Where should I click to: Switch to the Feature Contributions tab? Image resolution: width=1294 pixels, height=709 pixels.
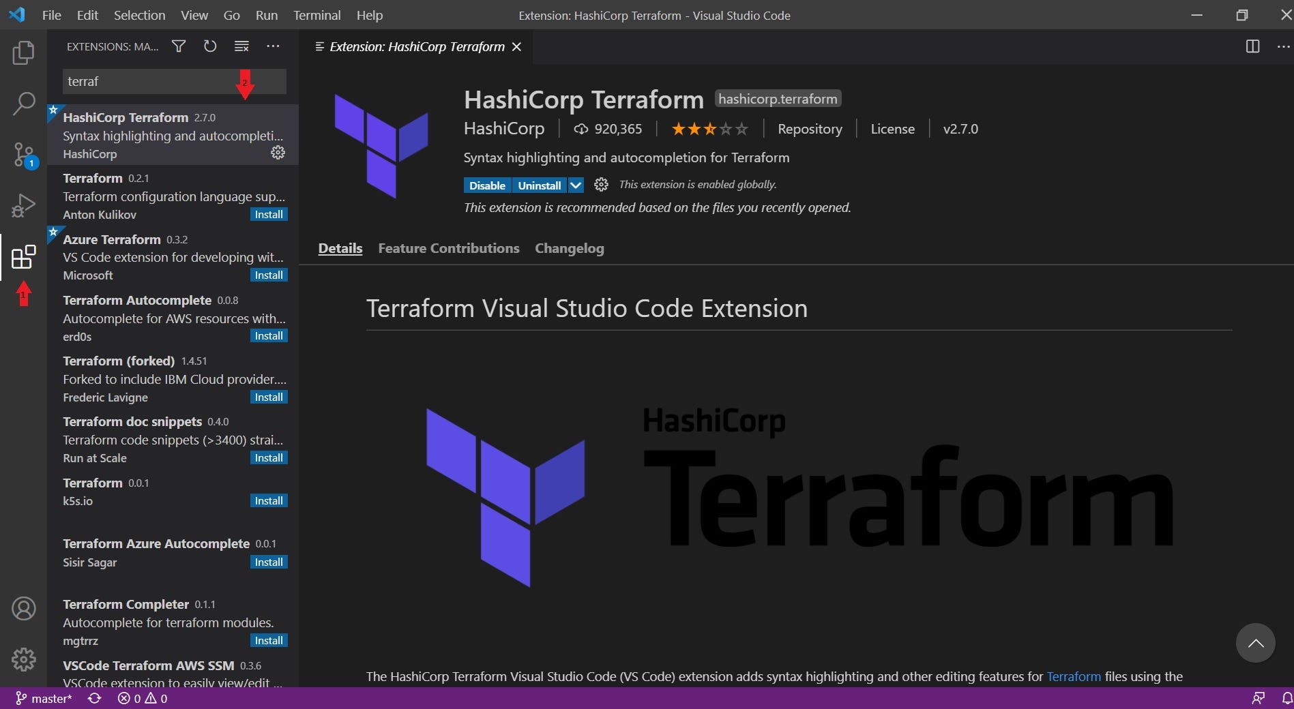pyautogui.click(x=449, y=248)
